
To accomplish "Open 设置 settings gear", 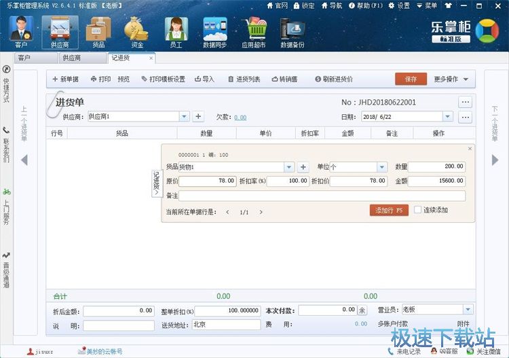I will pyautogui.click(x=399, y=5).
